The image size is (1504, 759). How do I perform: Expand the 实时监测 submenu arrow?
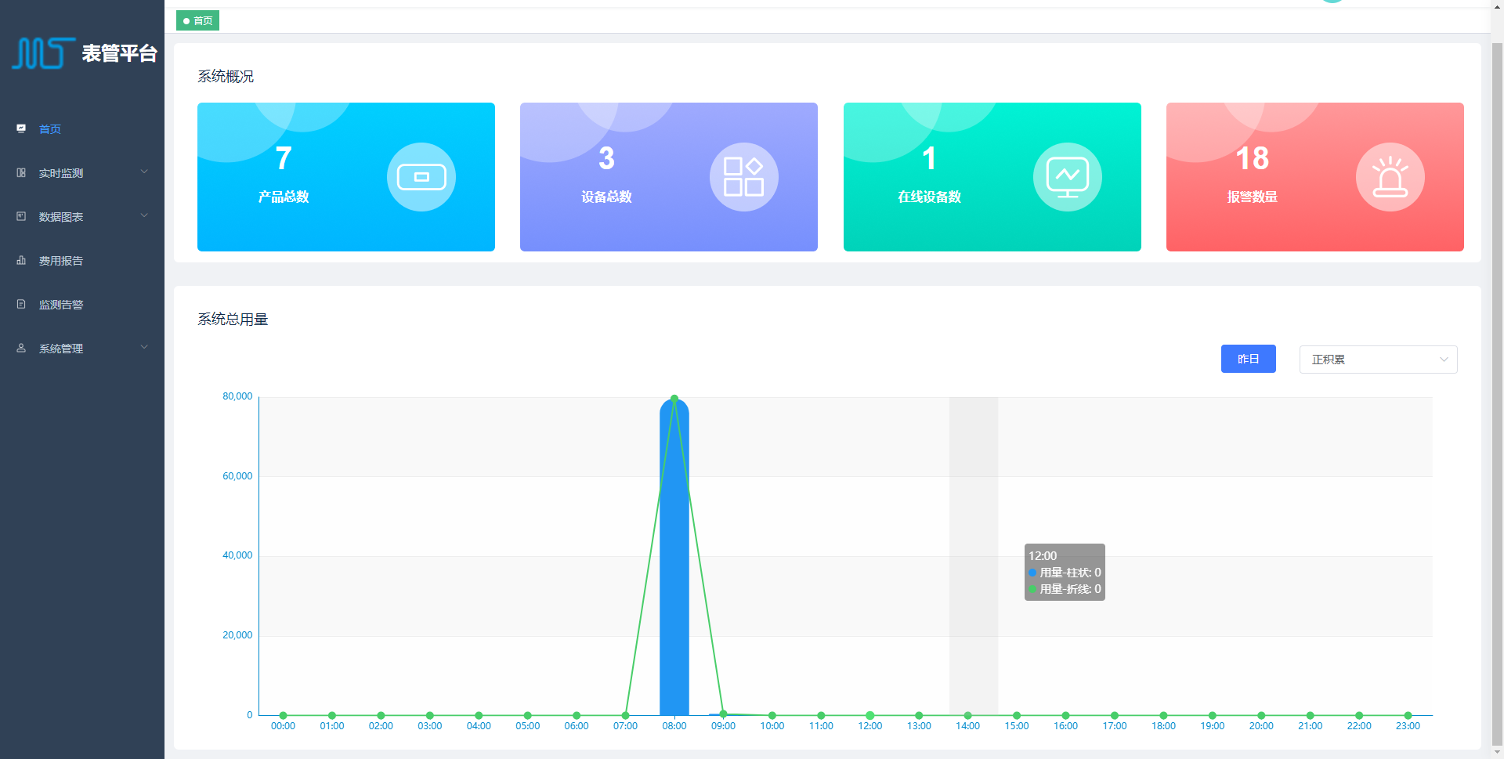click(x=144, y=172)
